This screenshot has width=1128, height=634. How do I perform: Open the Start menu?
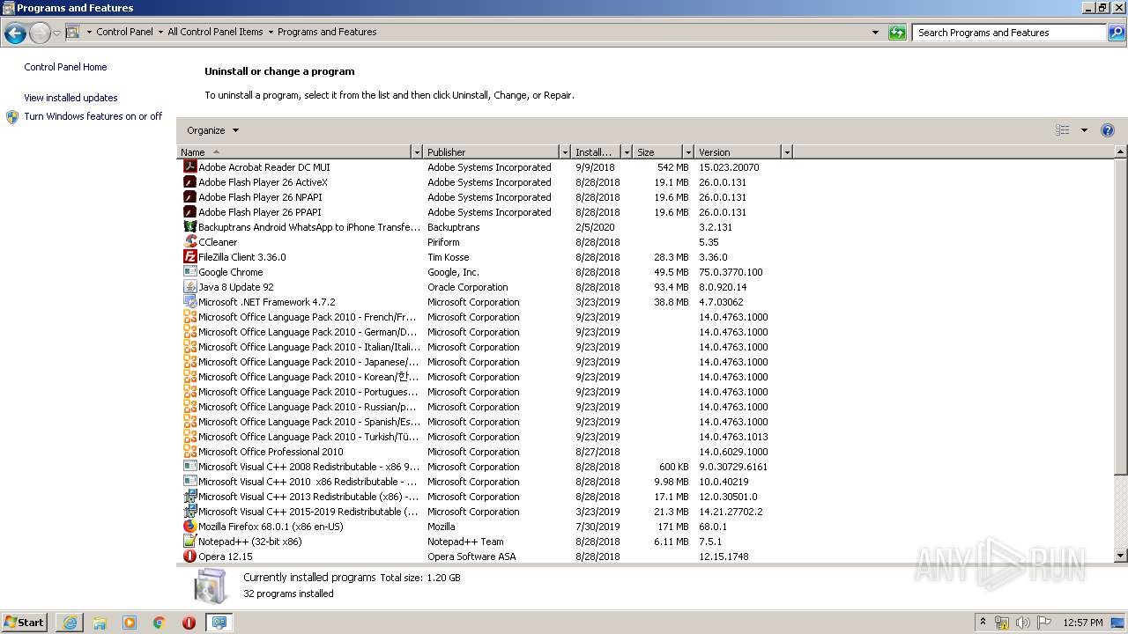[24, 623]
